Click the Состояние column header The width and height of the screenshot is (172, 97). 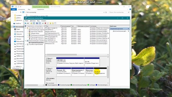coord(99,26)
